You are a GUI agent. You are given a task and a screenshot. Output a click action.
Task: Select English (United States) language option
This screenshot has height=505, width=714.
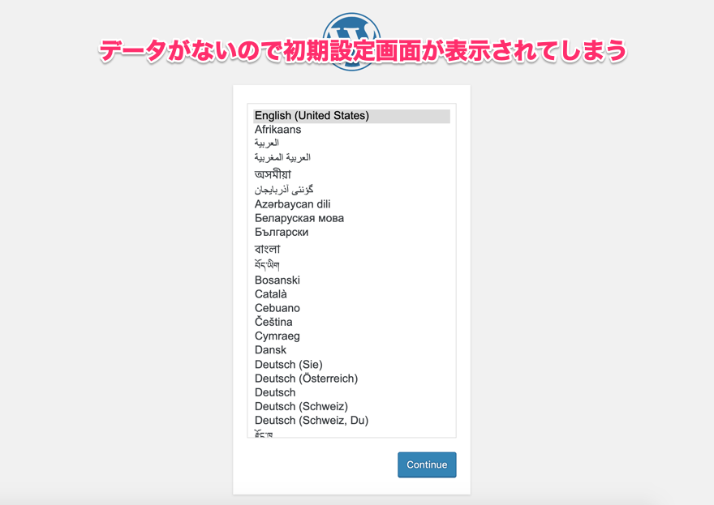312,116
